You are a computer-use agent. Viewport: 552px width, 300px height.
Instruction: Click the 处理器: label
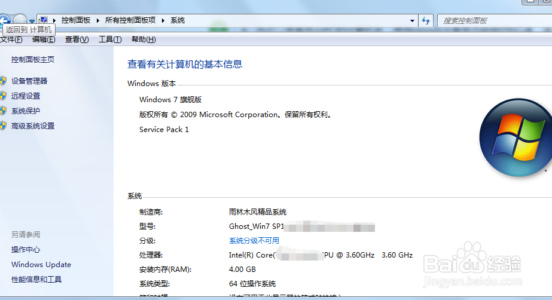pyautogui.click(x=151, y=255)
